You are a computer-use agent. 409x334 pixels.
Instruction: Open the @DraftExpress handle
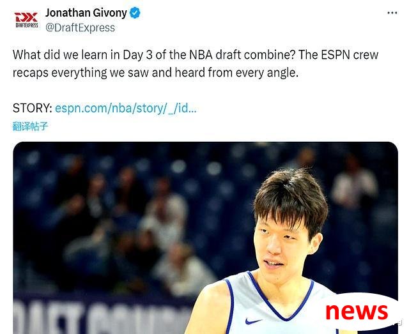(x=80, y=27)
